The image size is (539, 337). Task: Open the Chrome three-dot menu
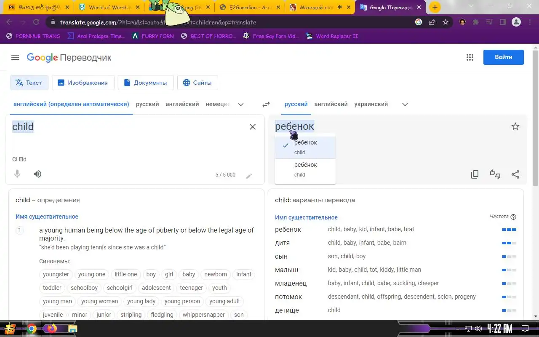[x=530, y=22]
